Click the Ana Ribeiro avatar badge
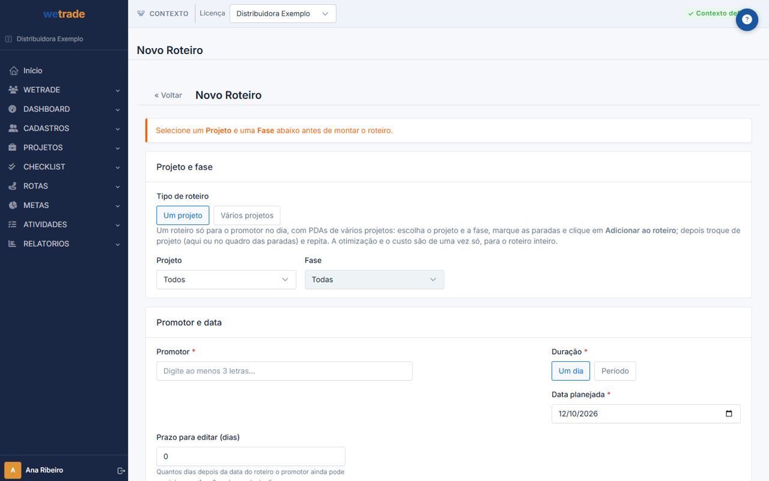769x481 pixels. point(13,470)
